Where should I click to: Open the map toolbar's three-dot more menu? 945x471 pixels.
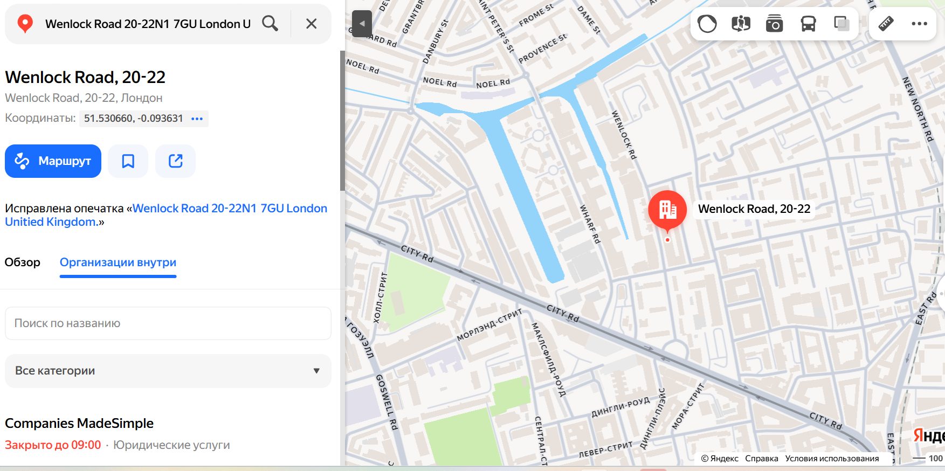click(919, 24)
